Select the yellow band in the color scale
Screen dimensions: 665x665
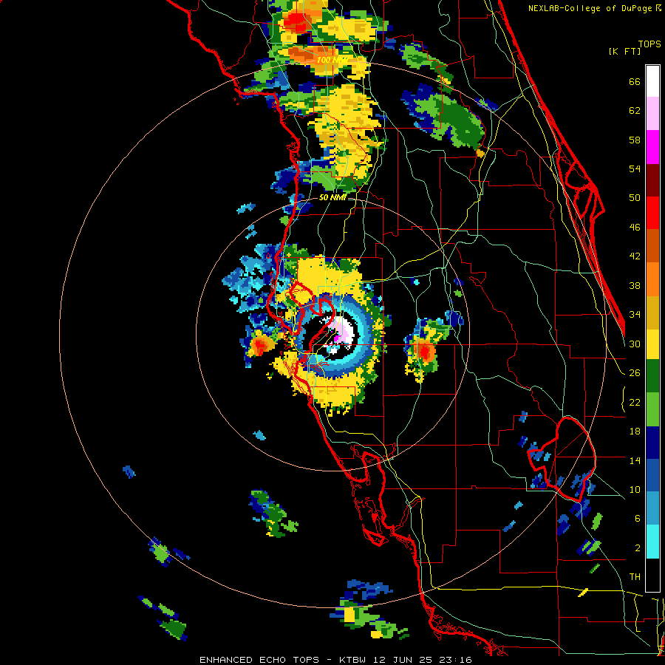pos(652,344)
